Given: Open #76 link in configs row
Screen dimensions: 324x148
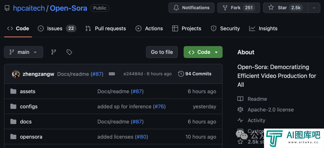Looking at the screenshot, I should click(159, 107).
